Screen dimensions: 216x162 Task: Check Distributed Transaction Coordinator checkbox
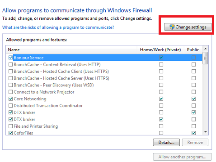[x=10, y=106]
